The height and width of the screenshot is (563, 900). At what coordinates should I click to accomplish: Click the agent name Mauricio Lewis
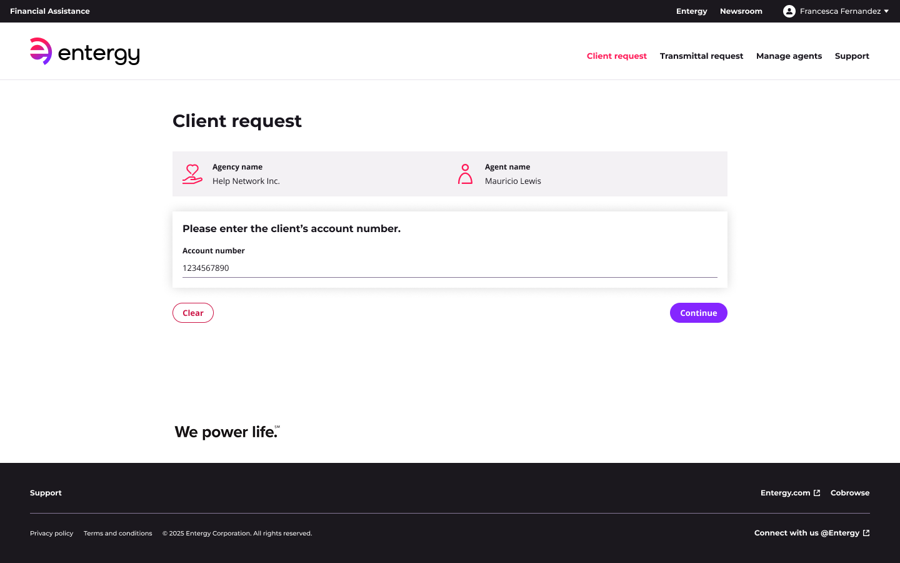pos(513,181)
